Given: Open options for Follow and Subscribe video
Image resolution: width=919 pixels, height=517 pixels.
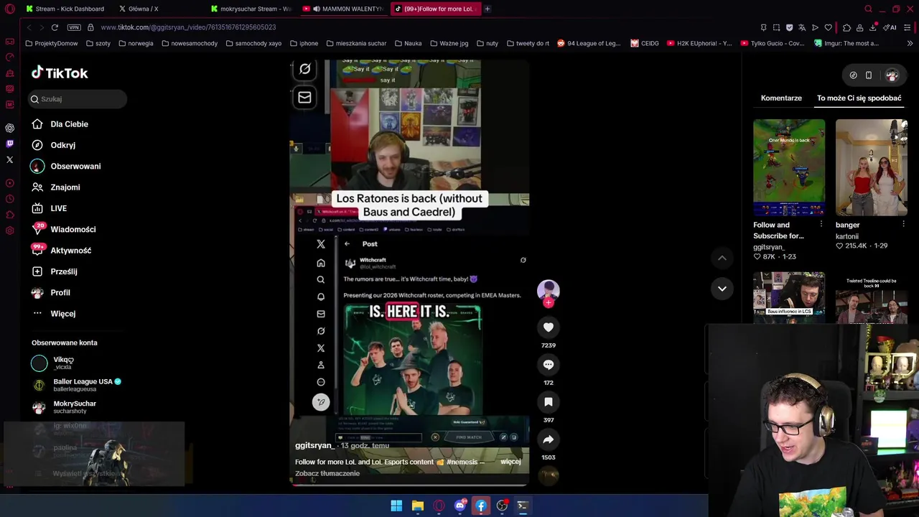Looking at the screenshot, I should pyautogui.click(x=821, y=225).
